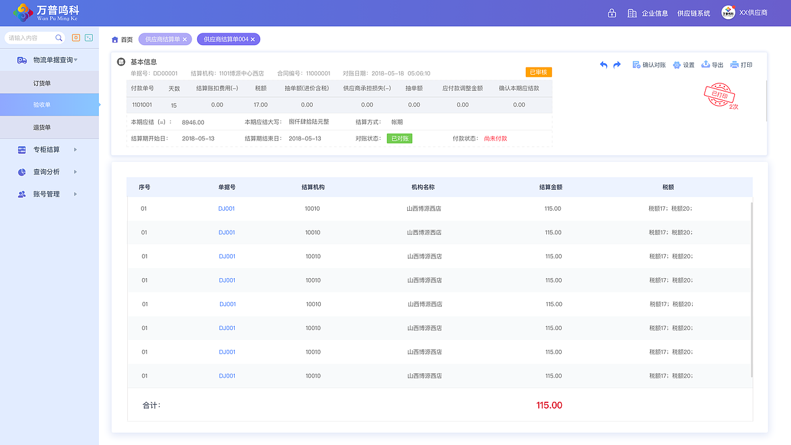Click the 结算机构 1101博源中心西店 text

[227, 73]
